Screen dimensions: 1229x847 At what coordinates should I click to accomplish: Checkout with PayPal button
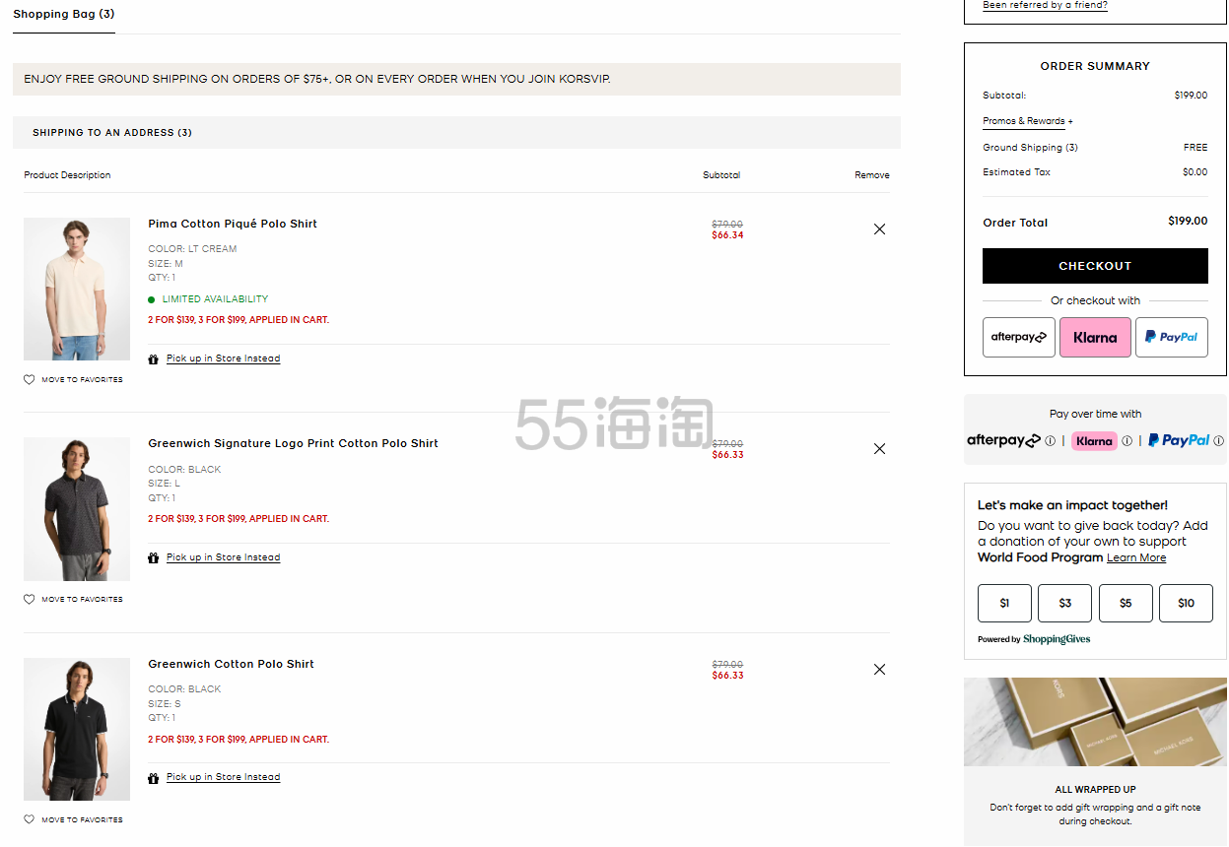1172,337
